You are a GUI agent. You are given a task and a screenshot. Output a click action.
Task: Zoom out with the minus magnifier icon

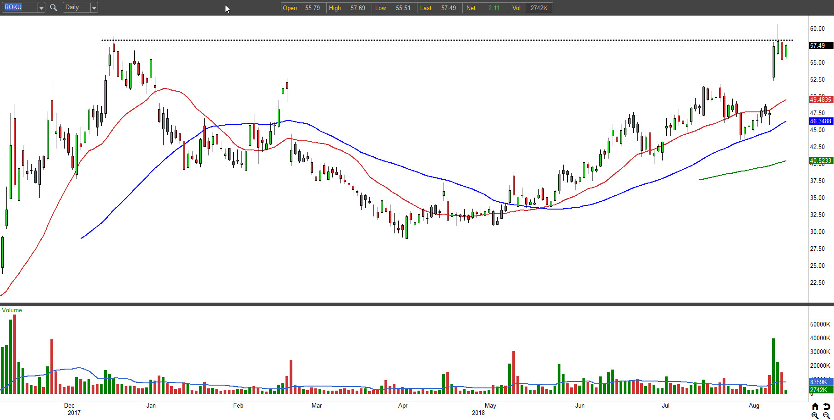826,415
